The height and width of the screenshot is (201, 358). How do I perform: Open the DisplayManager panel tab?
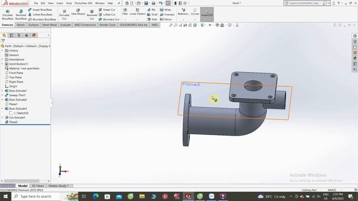[x=34, y=35]
